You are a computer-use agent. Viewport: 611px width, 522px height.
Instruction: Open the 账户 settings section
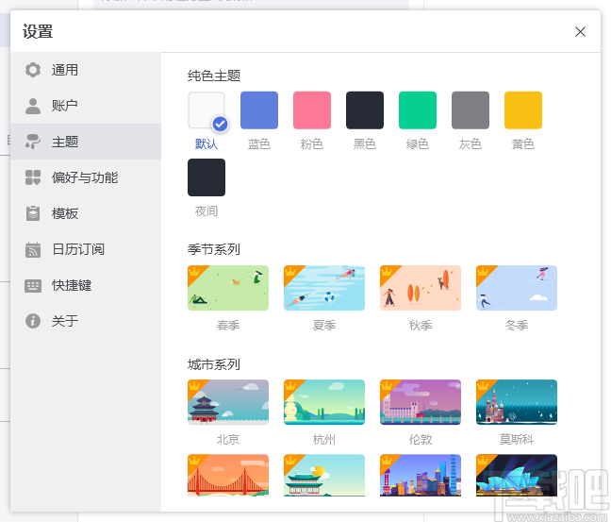tap(86, 106)
